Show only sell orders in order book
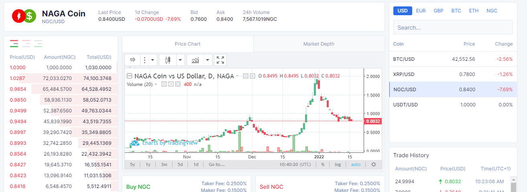The image size is (527, 192). (26, 43)
